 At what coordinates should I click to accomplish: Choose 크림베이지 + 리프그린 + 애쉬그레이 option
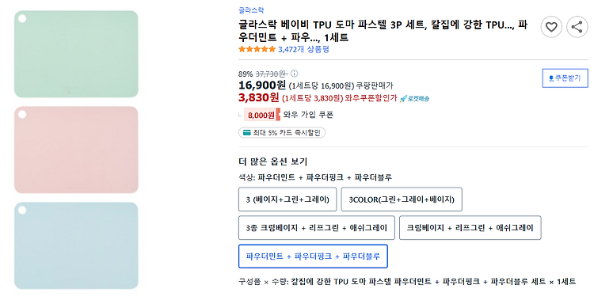tap(470, 228)
